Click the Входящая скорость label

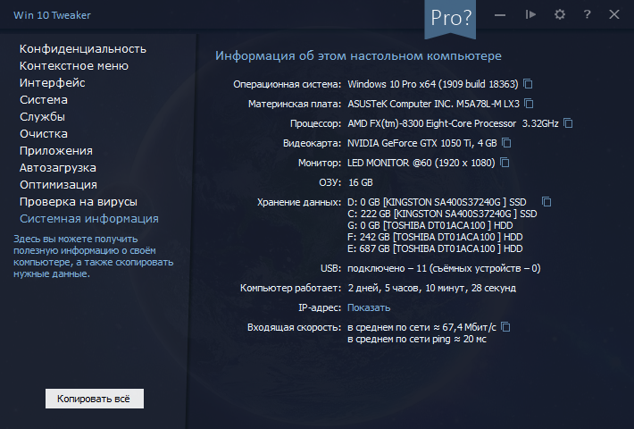point(295,327)
